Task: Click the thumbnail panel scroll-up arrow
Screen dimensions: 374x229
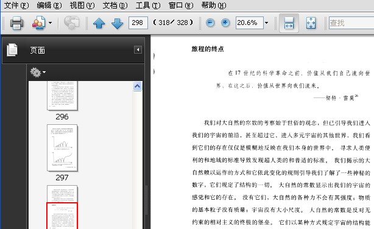Action: 138,86
